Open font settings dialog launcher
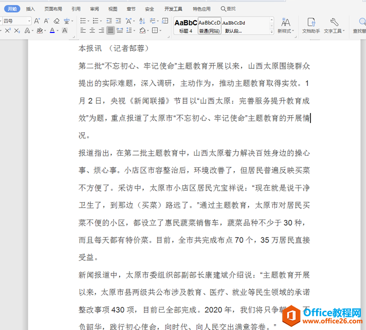 click(x=74, y=36)
